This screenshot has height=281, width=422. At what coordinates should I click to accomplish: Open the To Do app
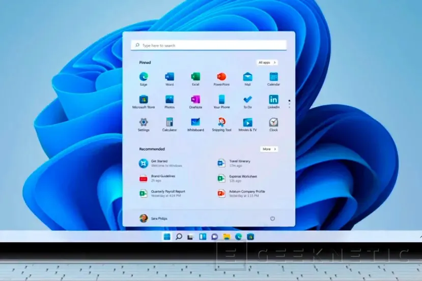point(247,102)
